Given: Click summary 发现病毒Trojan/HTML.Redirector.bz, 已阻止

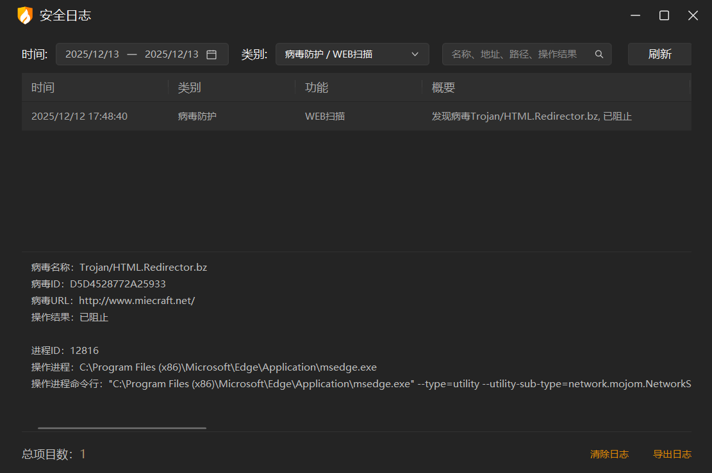Looking at the screenshot, I should click(531, 116).
